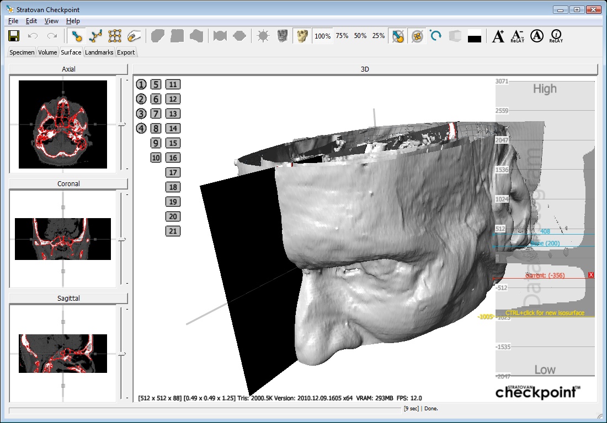Click the 3D view header button

pyautogui.click(x=365, y=69)
